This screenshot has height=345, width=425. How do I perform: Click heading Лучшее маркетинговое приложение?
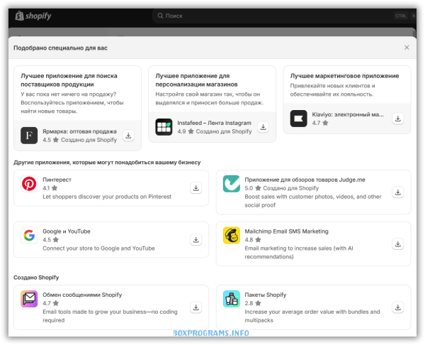point(344,76)
